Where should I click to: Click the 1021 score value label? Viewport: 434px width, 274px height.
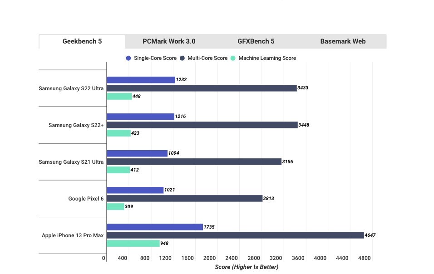click(x=170, y=190)
